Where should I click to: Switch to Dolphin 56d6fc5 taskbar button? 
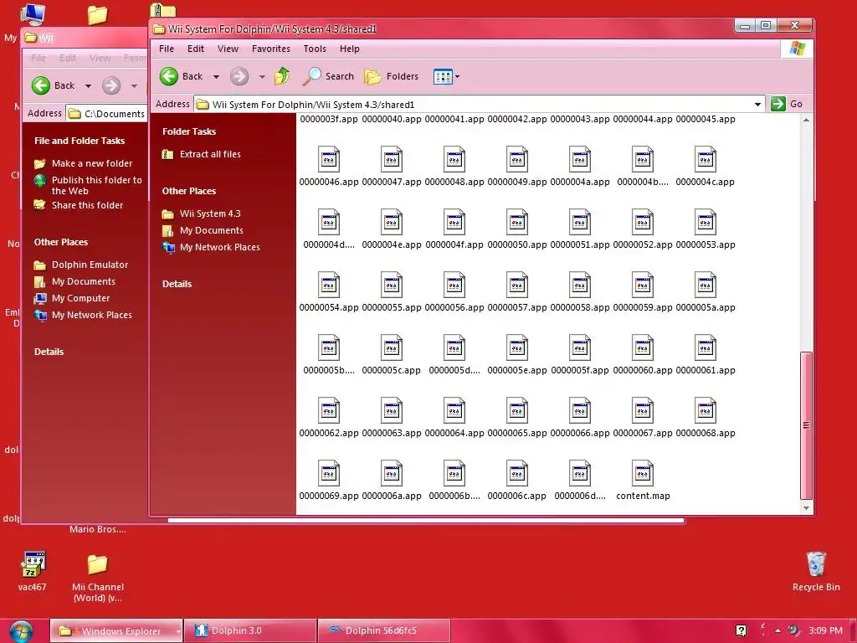pos(383,631)
